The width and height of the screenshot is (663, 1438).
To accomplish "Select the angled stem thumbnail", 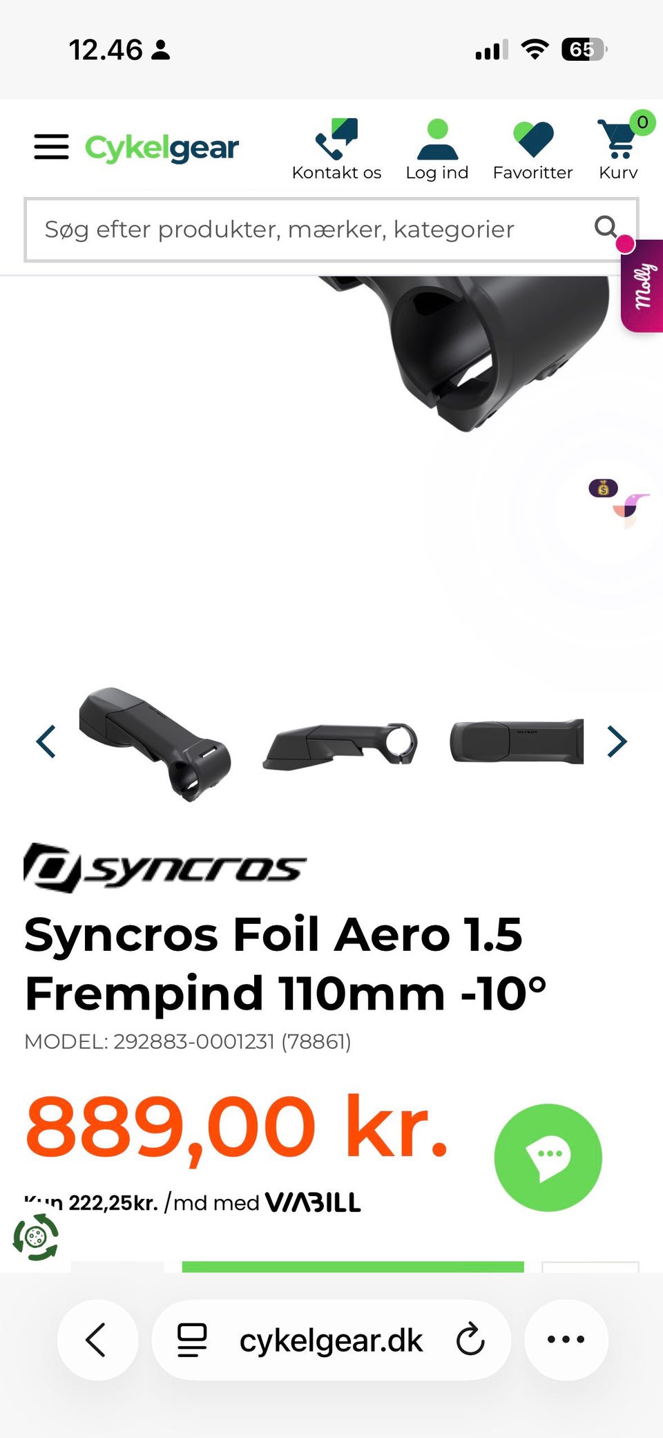I will 155,744.
